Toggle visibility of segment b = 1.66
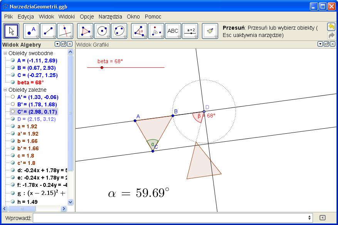The width and height of the screenshot is (338, 225). (13, 141)
